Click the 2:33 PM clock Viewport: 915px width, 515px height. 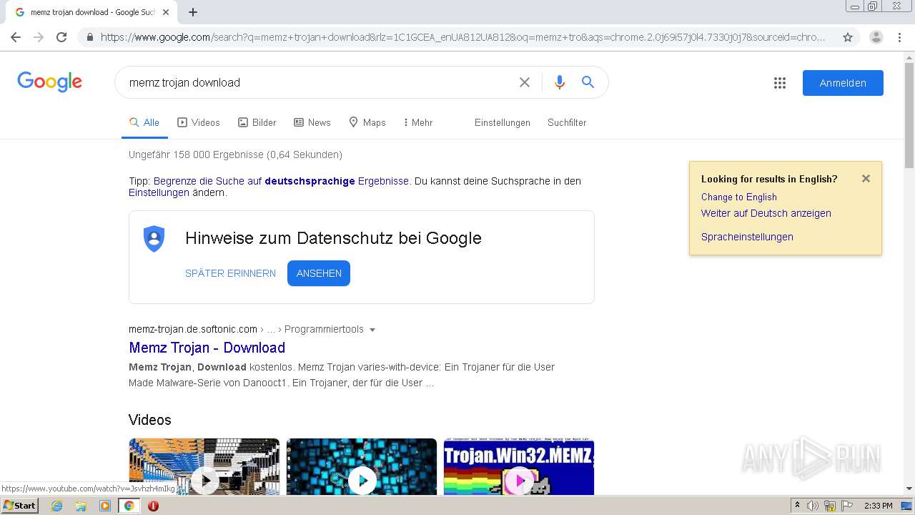(x=878, y=506)
